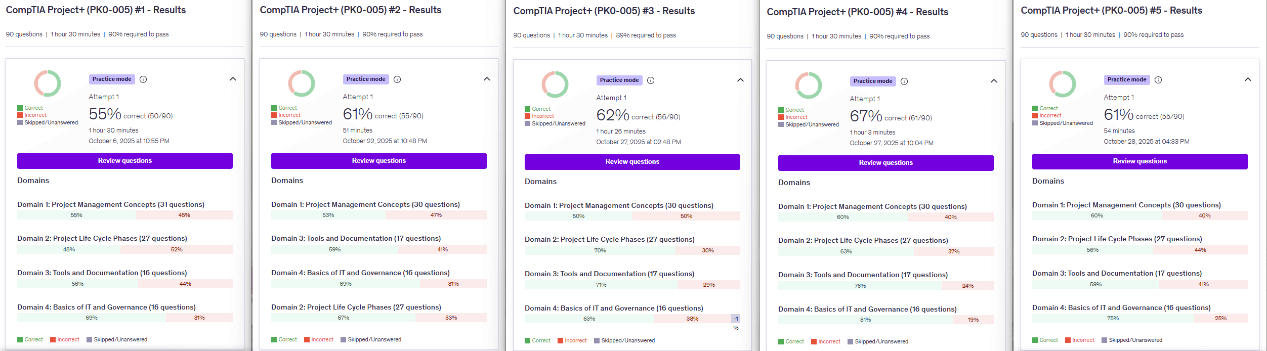
Task: Collapse the exam #1 attempt panel chevron
Action: click(x=233, y=79)
